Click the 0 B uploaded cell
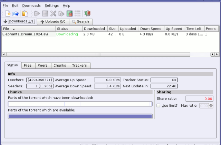This screenshot has width=221, height=145. point(122,34)
